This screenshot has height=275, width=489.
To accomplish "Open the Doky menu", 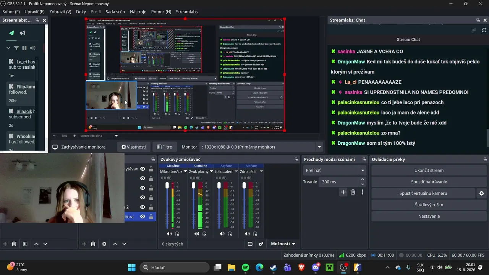I will [x=81, y=12].
